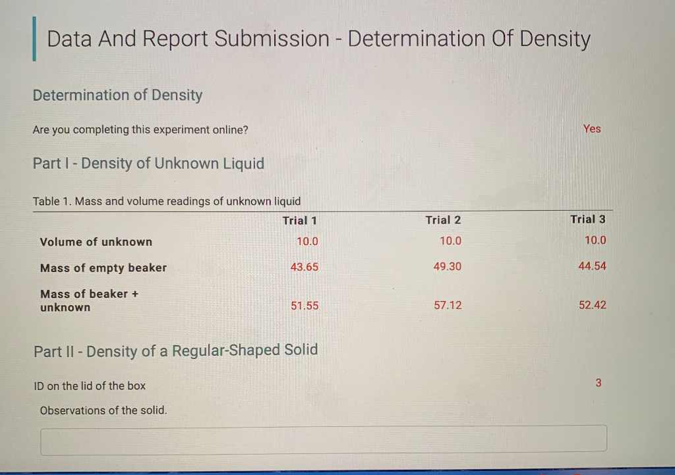Select beaker plus unknown mass 57.12
The image size is (675, 475).
(448, 305)
